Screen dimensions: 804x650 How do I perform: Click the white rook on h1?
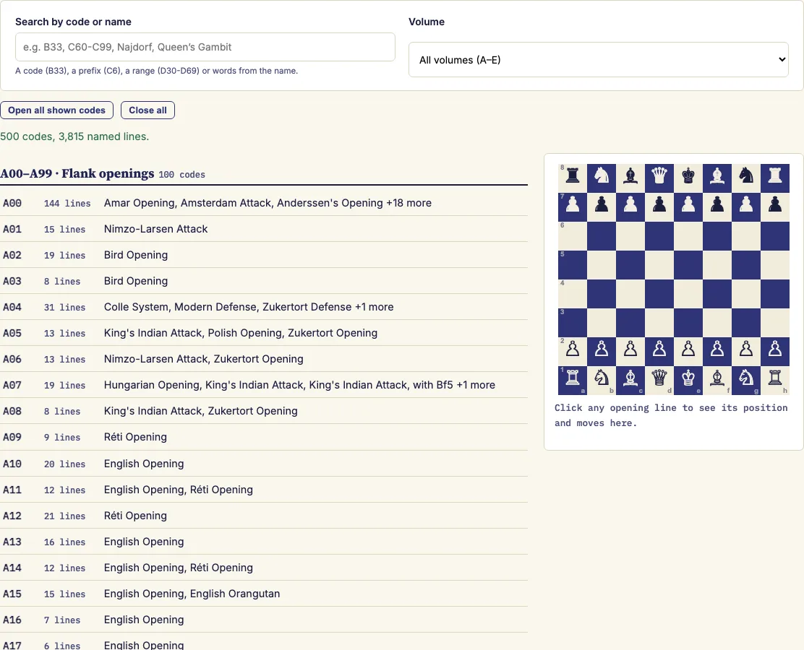click(x=775, y=380)
